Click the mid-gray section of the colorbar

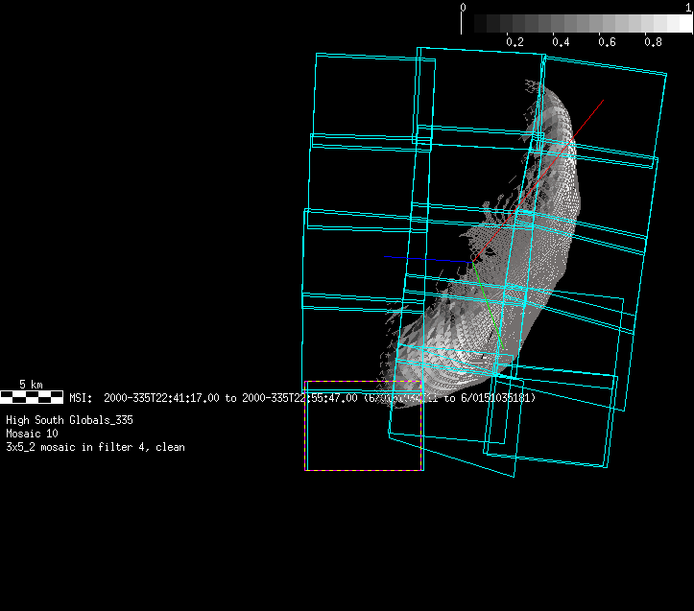click(576, 24)
